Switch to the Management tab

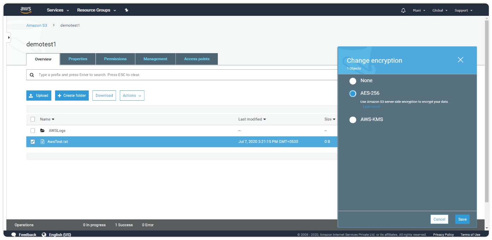click(155, 59)
